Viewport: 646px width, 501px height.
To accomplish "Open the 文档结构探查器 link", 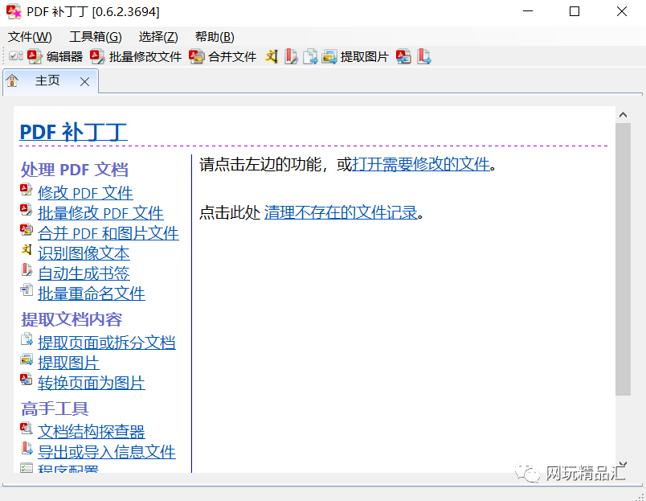I will coord(92,432).
